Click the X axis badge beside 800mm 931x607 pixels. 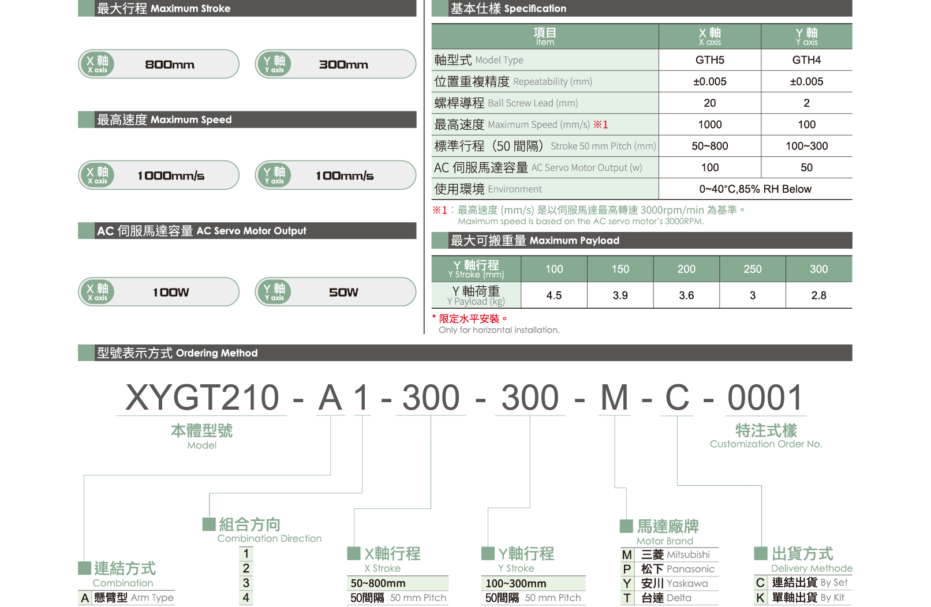(97, 64)
